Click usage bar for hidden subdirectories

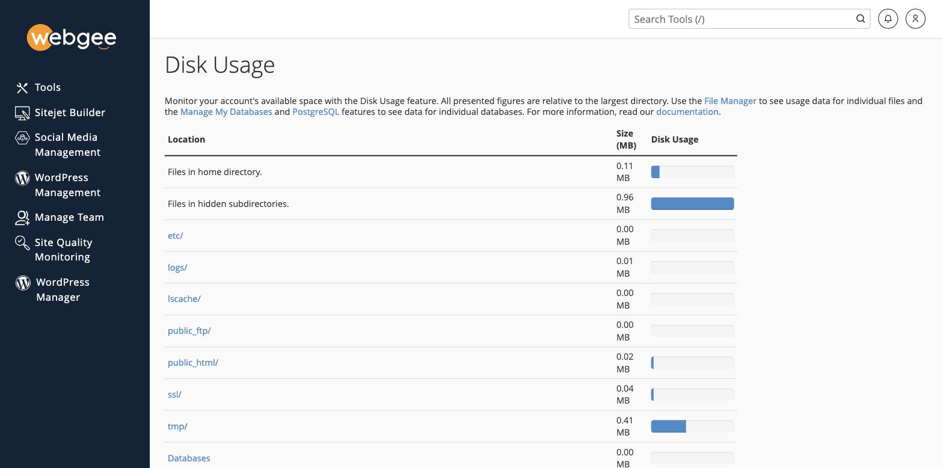point(692,204)
